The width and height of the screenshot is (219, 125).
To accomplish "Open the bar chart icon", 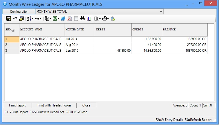I will 89,19.
